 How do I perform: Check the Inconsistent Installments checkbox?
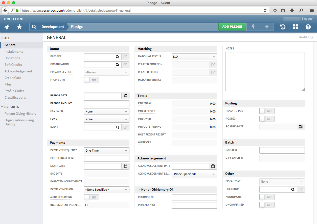click(x=87, y=205)
